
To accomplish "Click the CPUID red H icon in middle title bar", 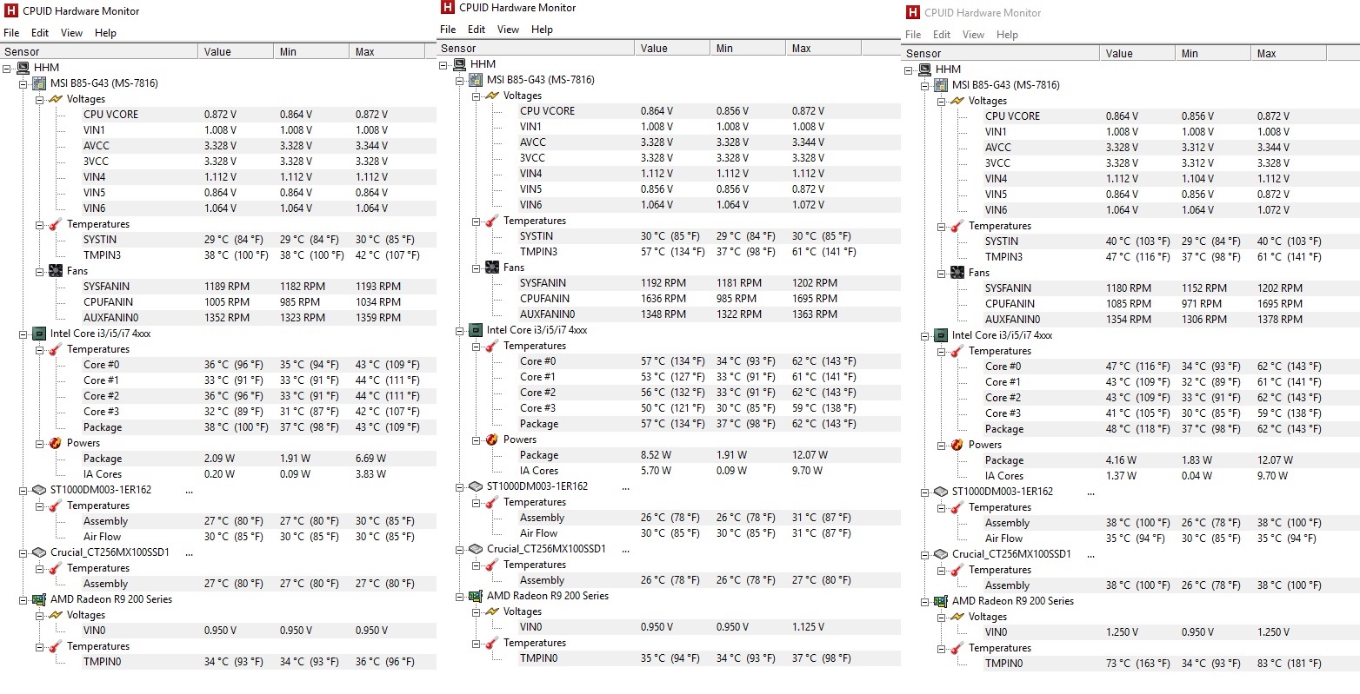I will click(x=447, y=8).
